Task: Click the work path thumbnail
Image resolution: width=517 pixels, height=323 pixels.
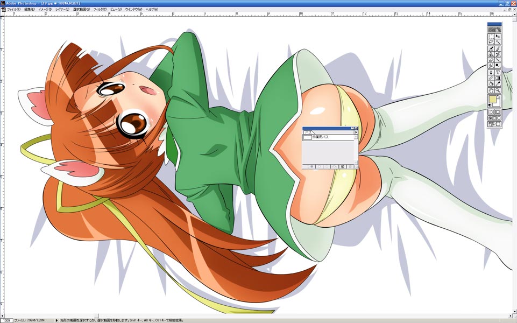Action: pyautogui.click(x=308, y=138)
